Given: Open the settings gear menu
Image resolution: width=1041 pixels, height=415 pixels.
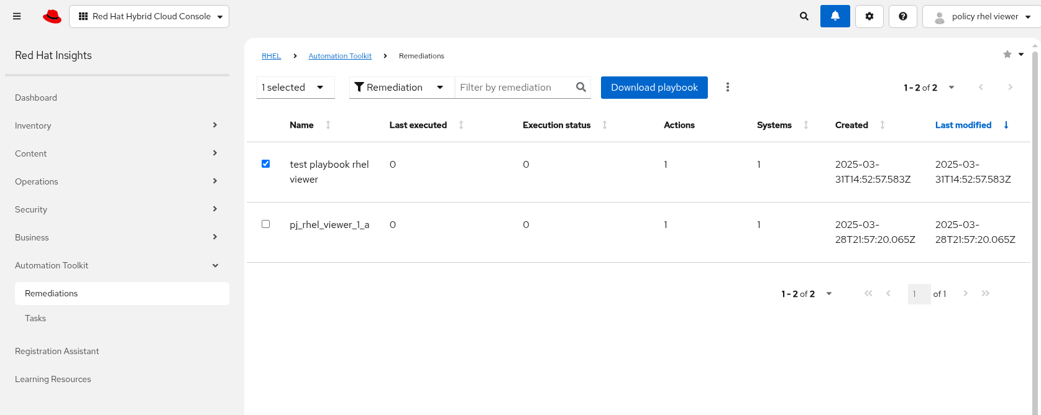Looking at the screenshot, I should coord(869,16).
